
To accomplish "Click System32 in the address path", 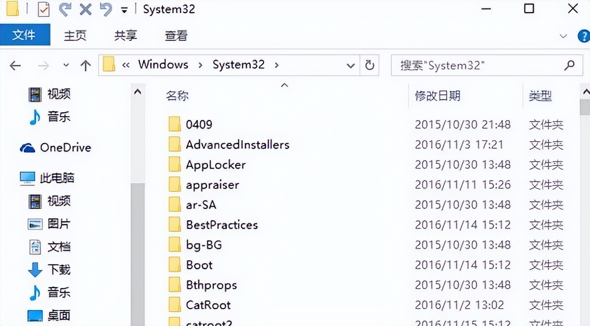I will pyautogui.click(x=238, y=65).
